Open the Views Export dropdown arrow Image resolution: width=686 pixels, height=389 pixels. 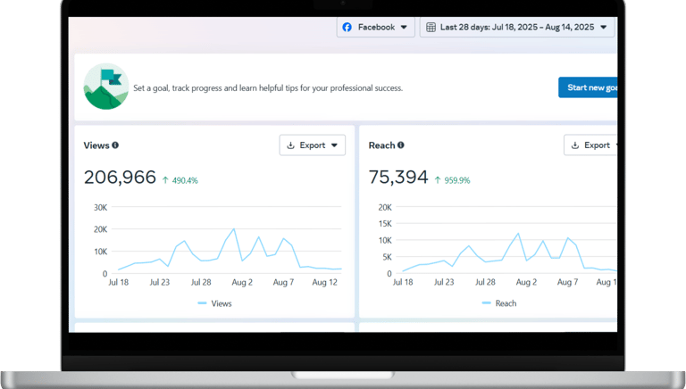334,145
